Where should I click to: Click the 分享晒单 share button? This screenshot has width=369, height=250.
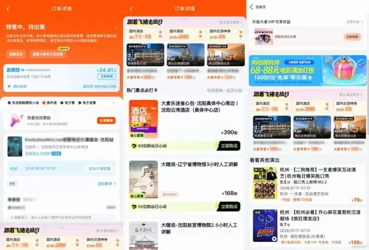click(106, 120)
